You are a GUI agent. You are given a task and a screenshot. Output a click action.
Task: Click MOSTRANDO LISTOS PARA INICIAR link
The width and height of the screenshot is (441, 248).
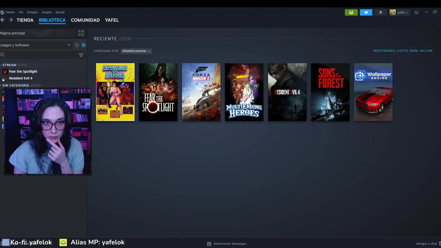pos(403,51)
